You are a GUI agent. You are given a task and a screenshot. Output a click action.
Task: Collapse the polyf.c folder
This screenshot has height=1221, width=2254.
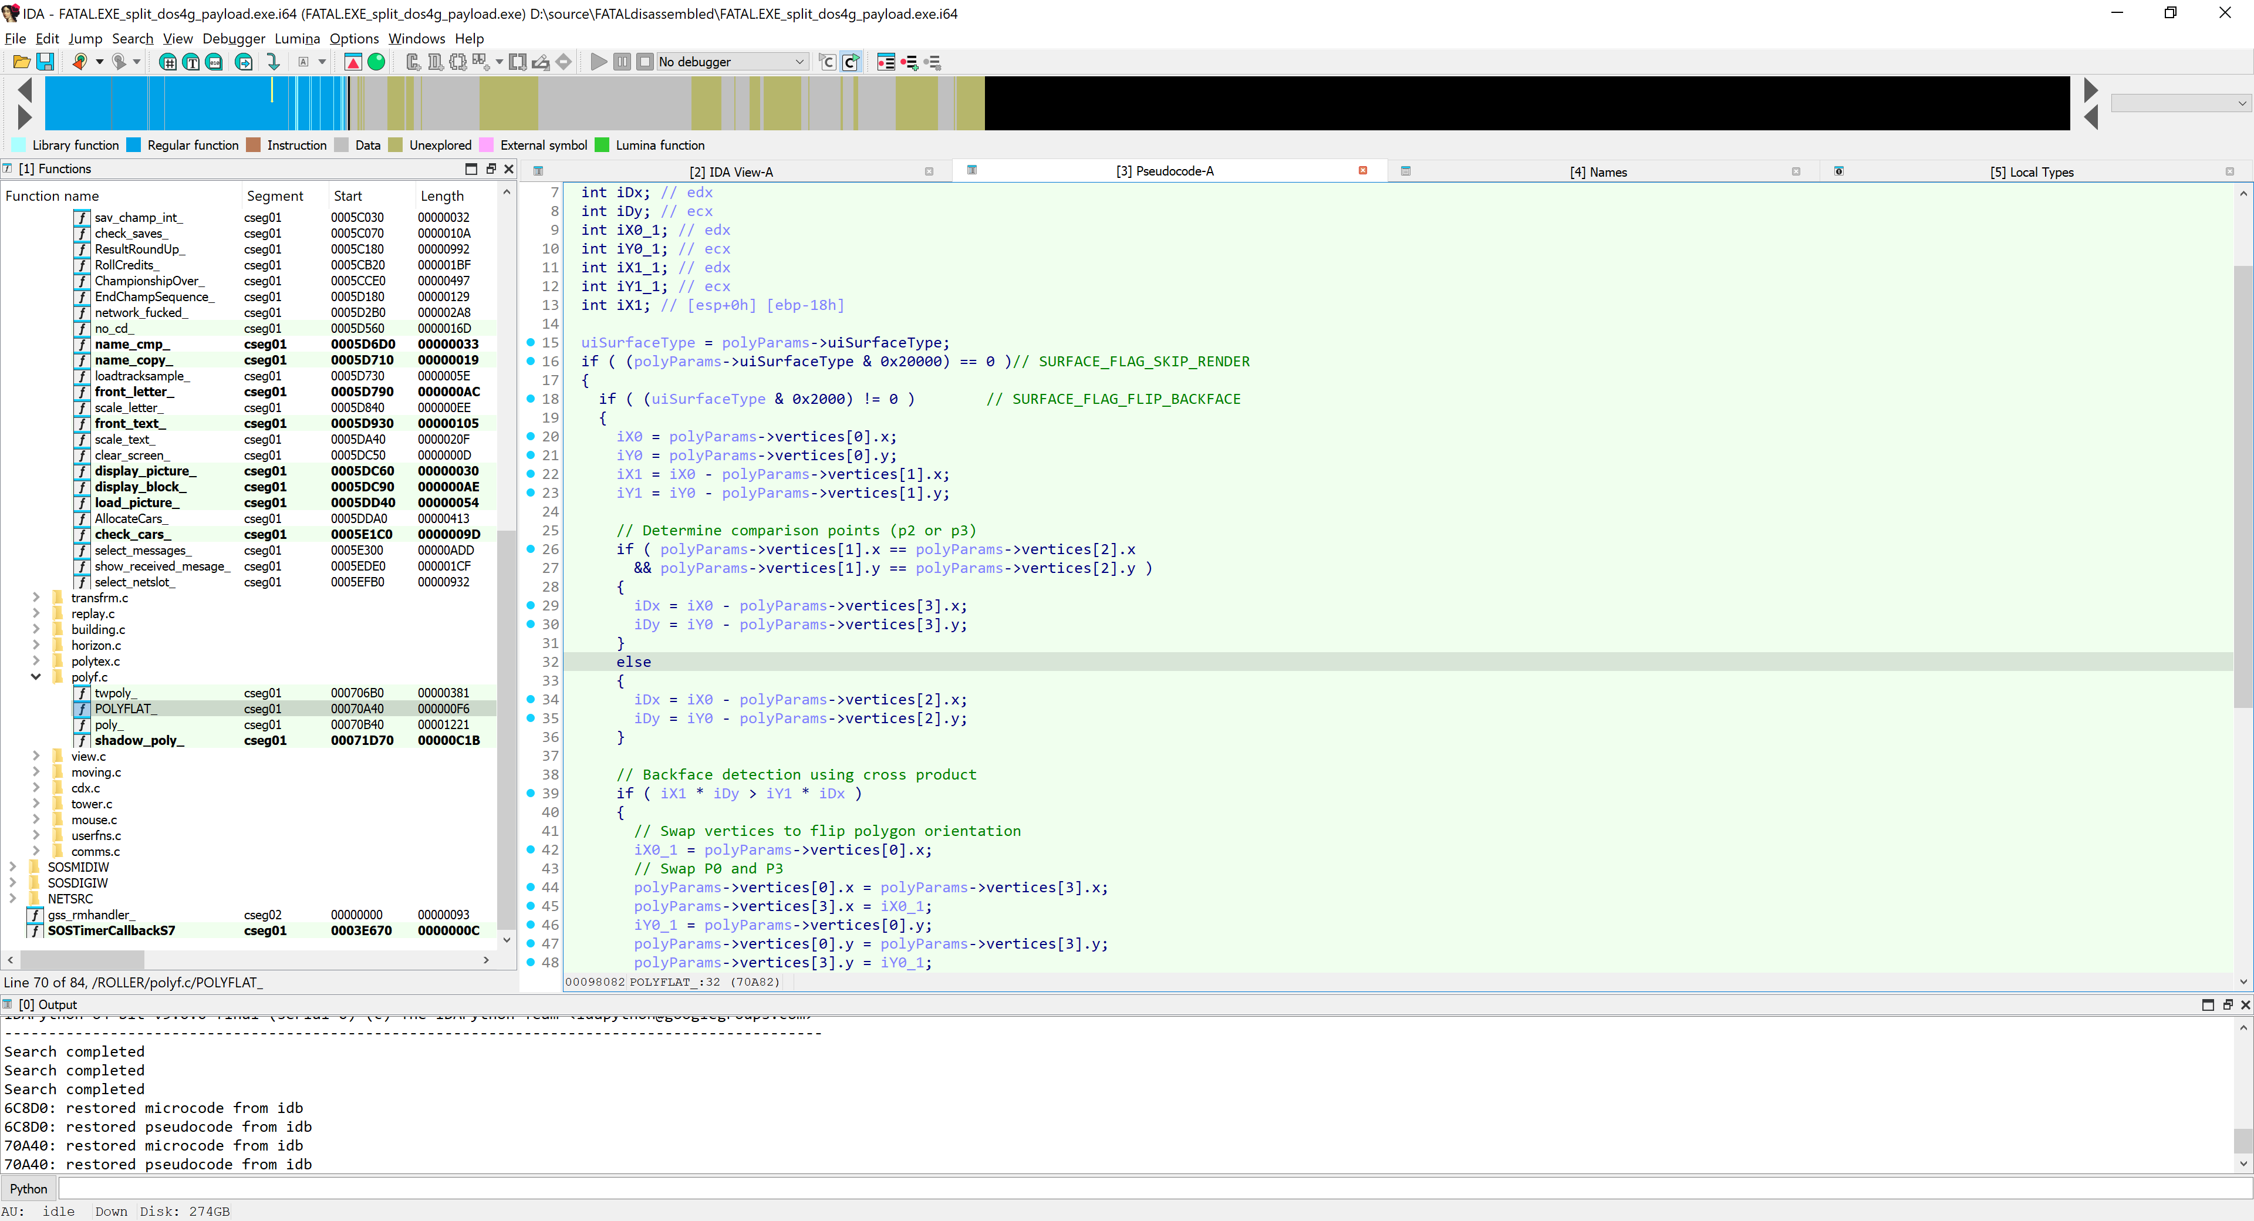point(36,677)
